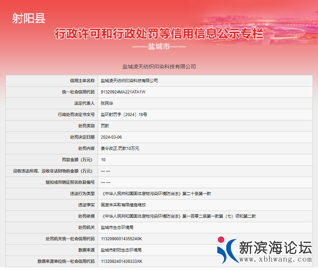Click the 处罚依据 legal basis cell

coord(85,216)
